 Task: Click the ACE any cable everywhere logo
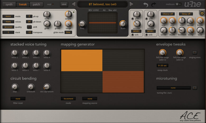[x=190, y=116]
